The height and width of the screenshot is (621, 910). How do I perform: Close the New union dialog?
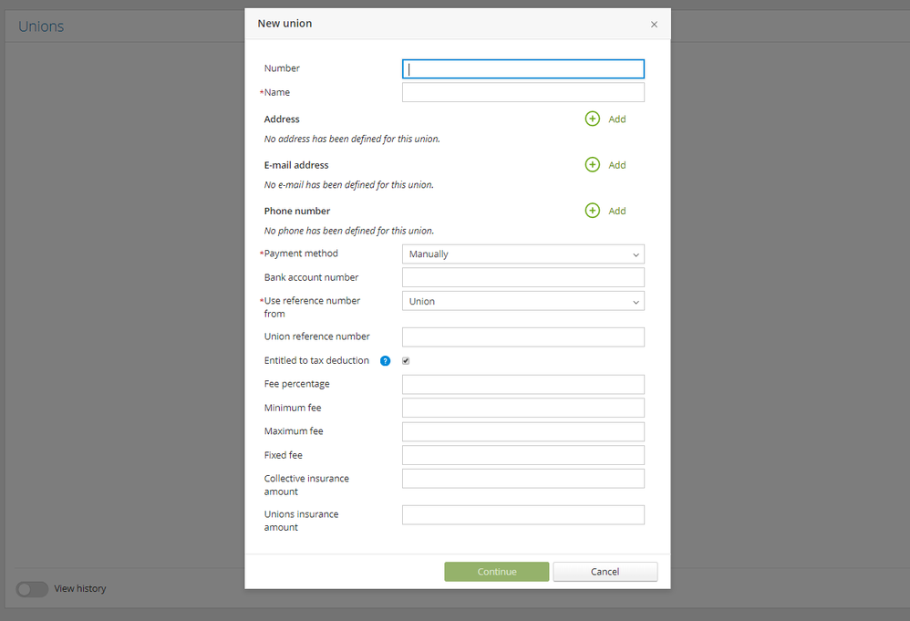[x=654, y=25]
